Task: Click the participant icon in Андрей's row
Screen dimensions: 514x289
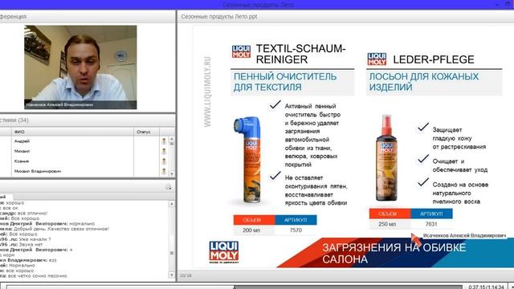Action: tap(164, 141)
